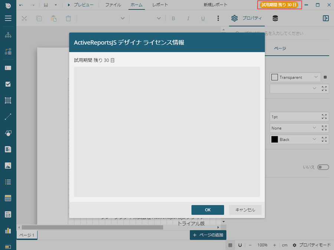The width and height of the screenshot is (334, 250).
Task: Open the group editor icon in sidebar
Action: point(8,51)
